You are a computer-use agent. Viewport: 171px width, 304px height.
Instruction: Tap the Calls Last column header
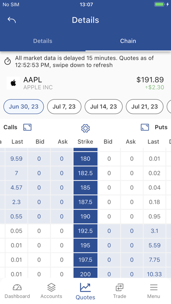point(17,142)
